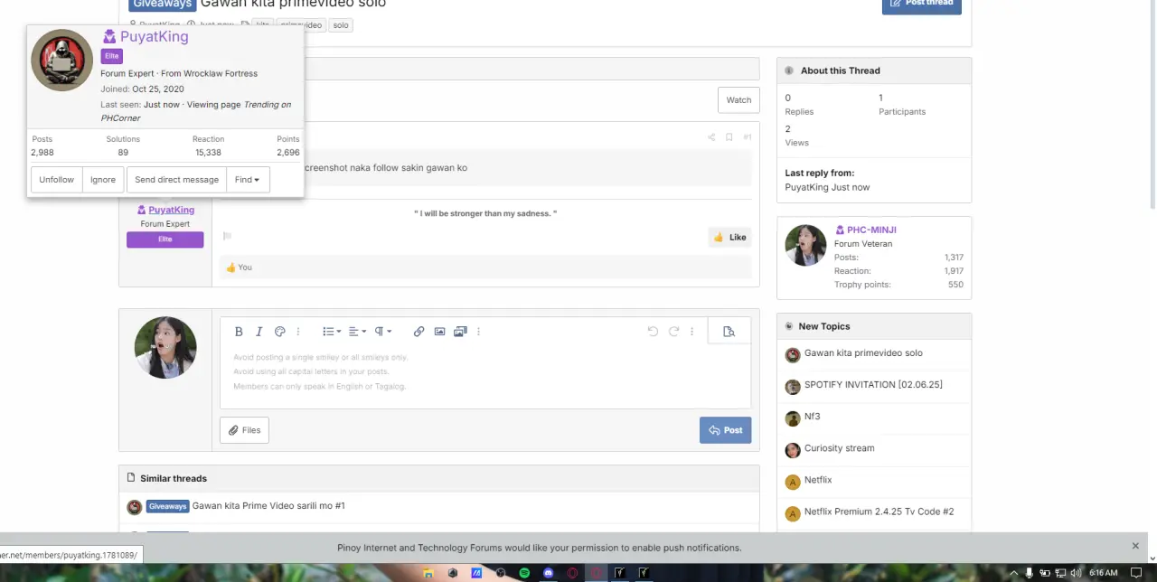This screenshot has height=582, width=1157.
Task: Open more insert options after gallery icon
Action: [x=478, y=332]
